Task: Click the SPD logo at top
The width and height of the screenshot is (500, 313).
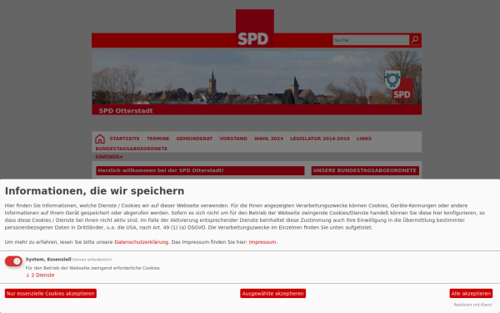Action: (x=255, y=28)
